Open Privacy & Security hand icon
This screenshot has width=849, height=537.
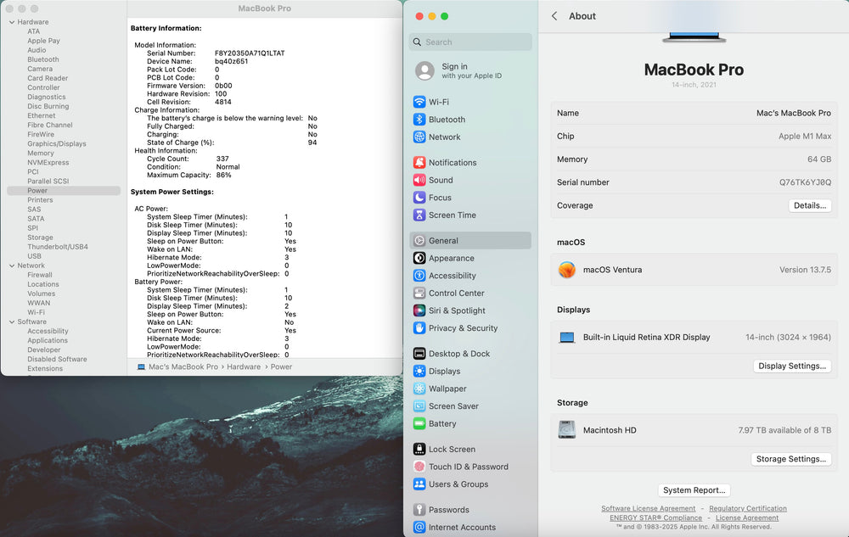coord(419,328)
